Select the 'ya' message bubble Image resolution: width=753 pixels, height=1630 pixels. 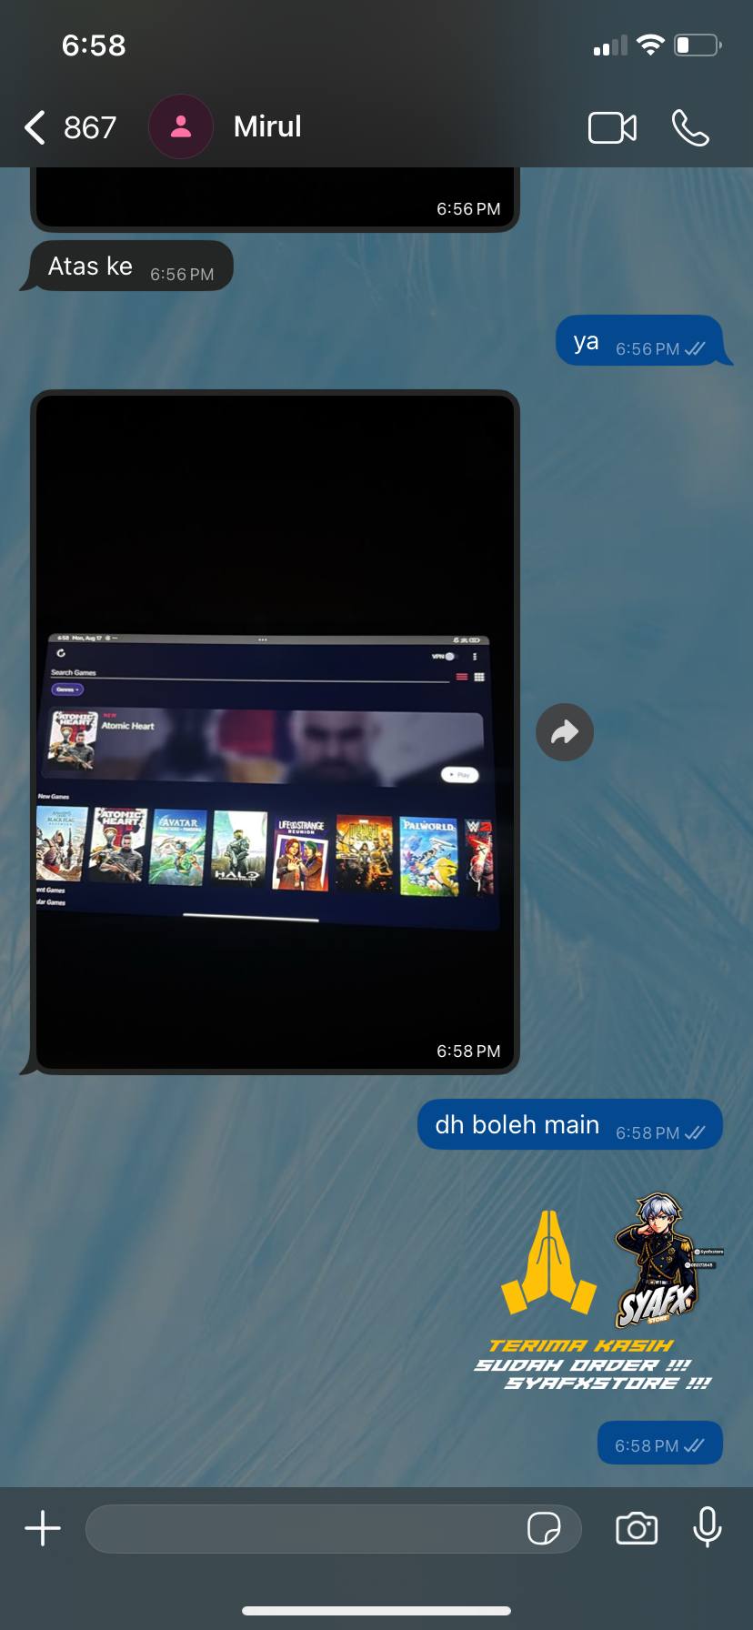click(x=644, y=341)
